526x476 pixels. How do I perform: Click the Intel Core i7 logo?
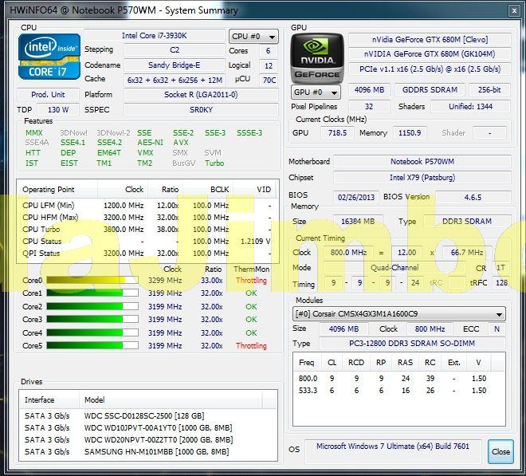pyautogui.click(x=49, y=57)
